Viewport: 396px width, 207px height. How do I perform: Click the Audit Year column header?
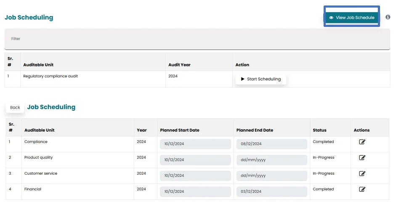point(179,65)
